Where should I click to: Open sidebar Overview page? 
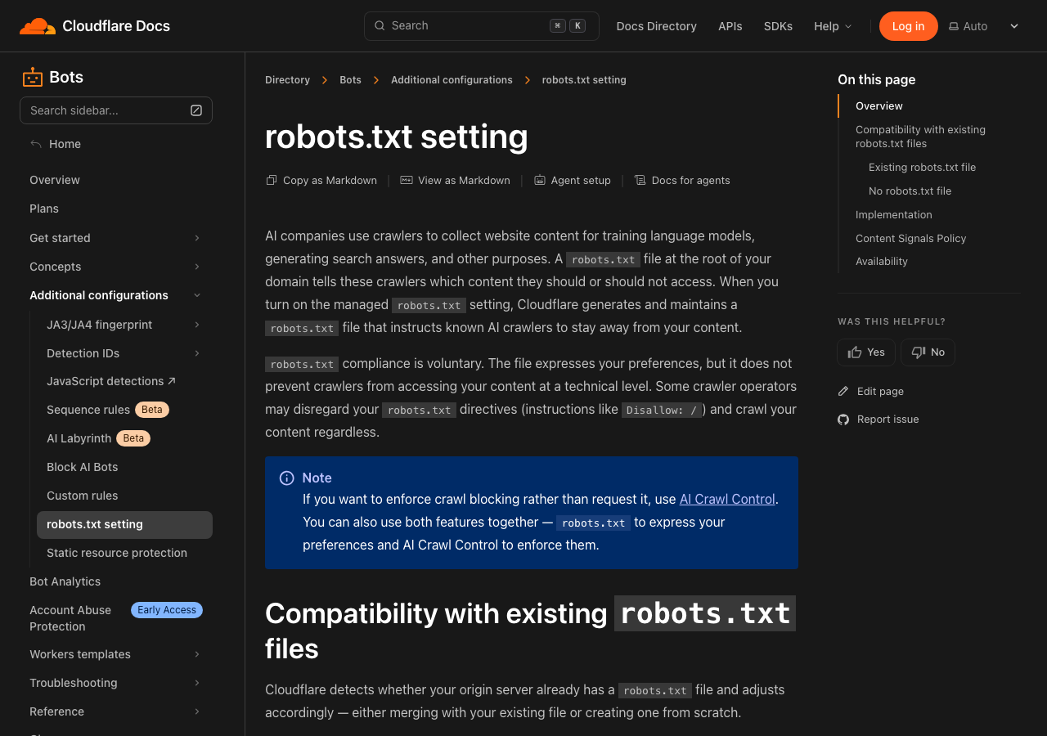point(55,180)
